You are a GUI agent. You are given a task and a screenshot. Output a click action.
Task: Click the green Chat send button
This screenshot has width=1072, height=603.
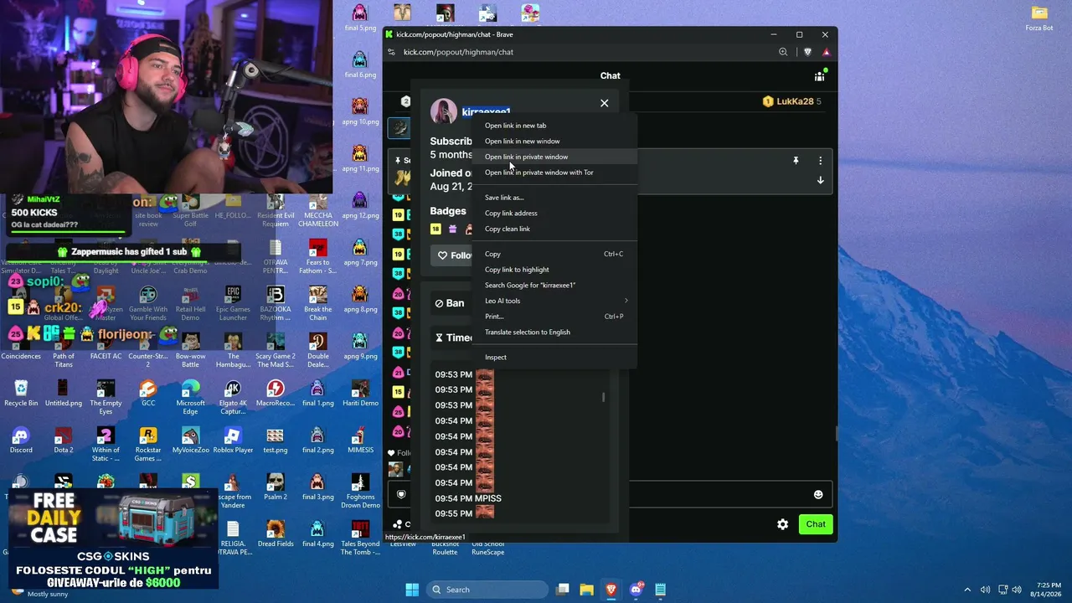click(x=816, y=524)
